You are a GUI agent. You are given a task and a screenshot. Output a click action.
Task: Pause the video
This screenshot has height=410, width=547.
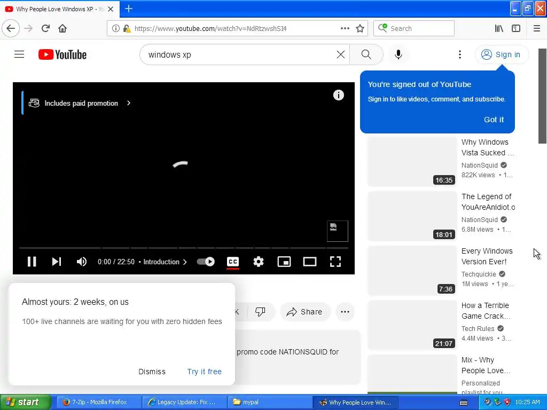(32, 262)
